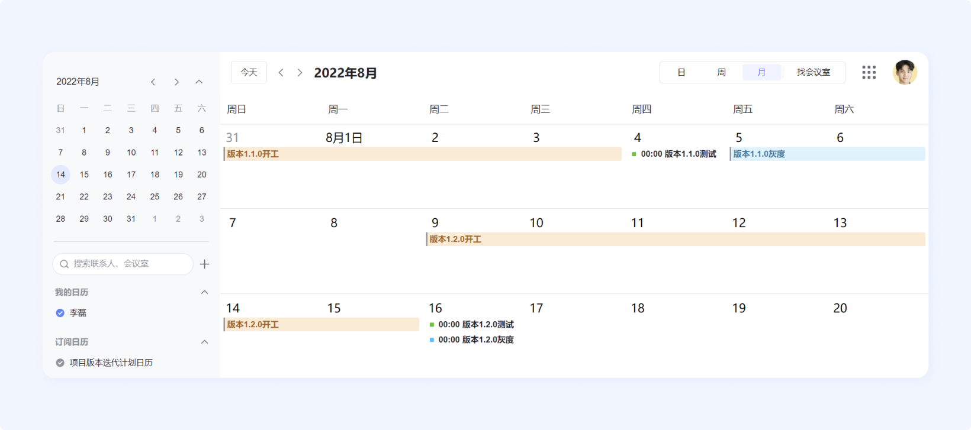Toggle the 项目版本迭代计划日历 checkbox
The width and height of the screenshot is (971, 430).
coord(60,363)
